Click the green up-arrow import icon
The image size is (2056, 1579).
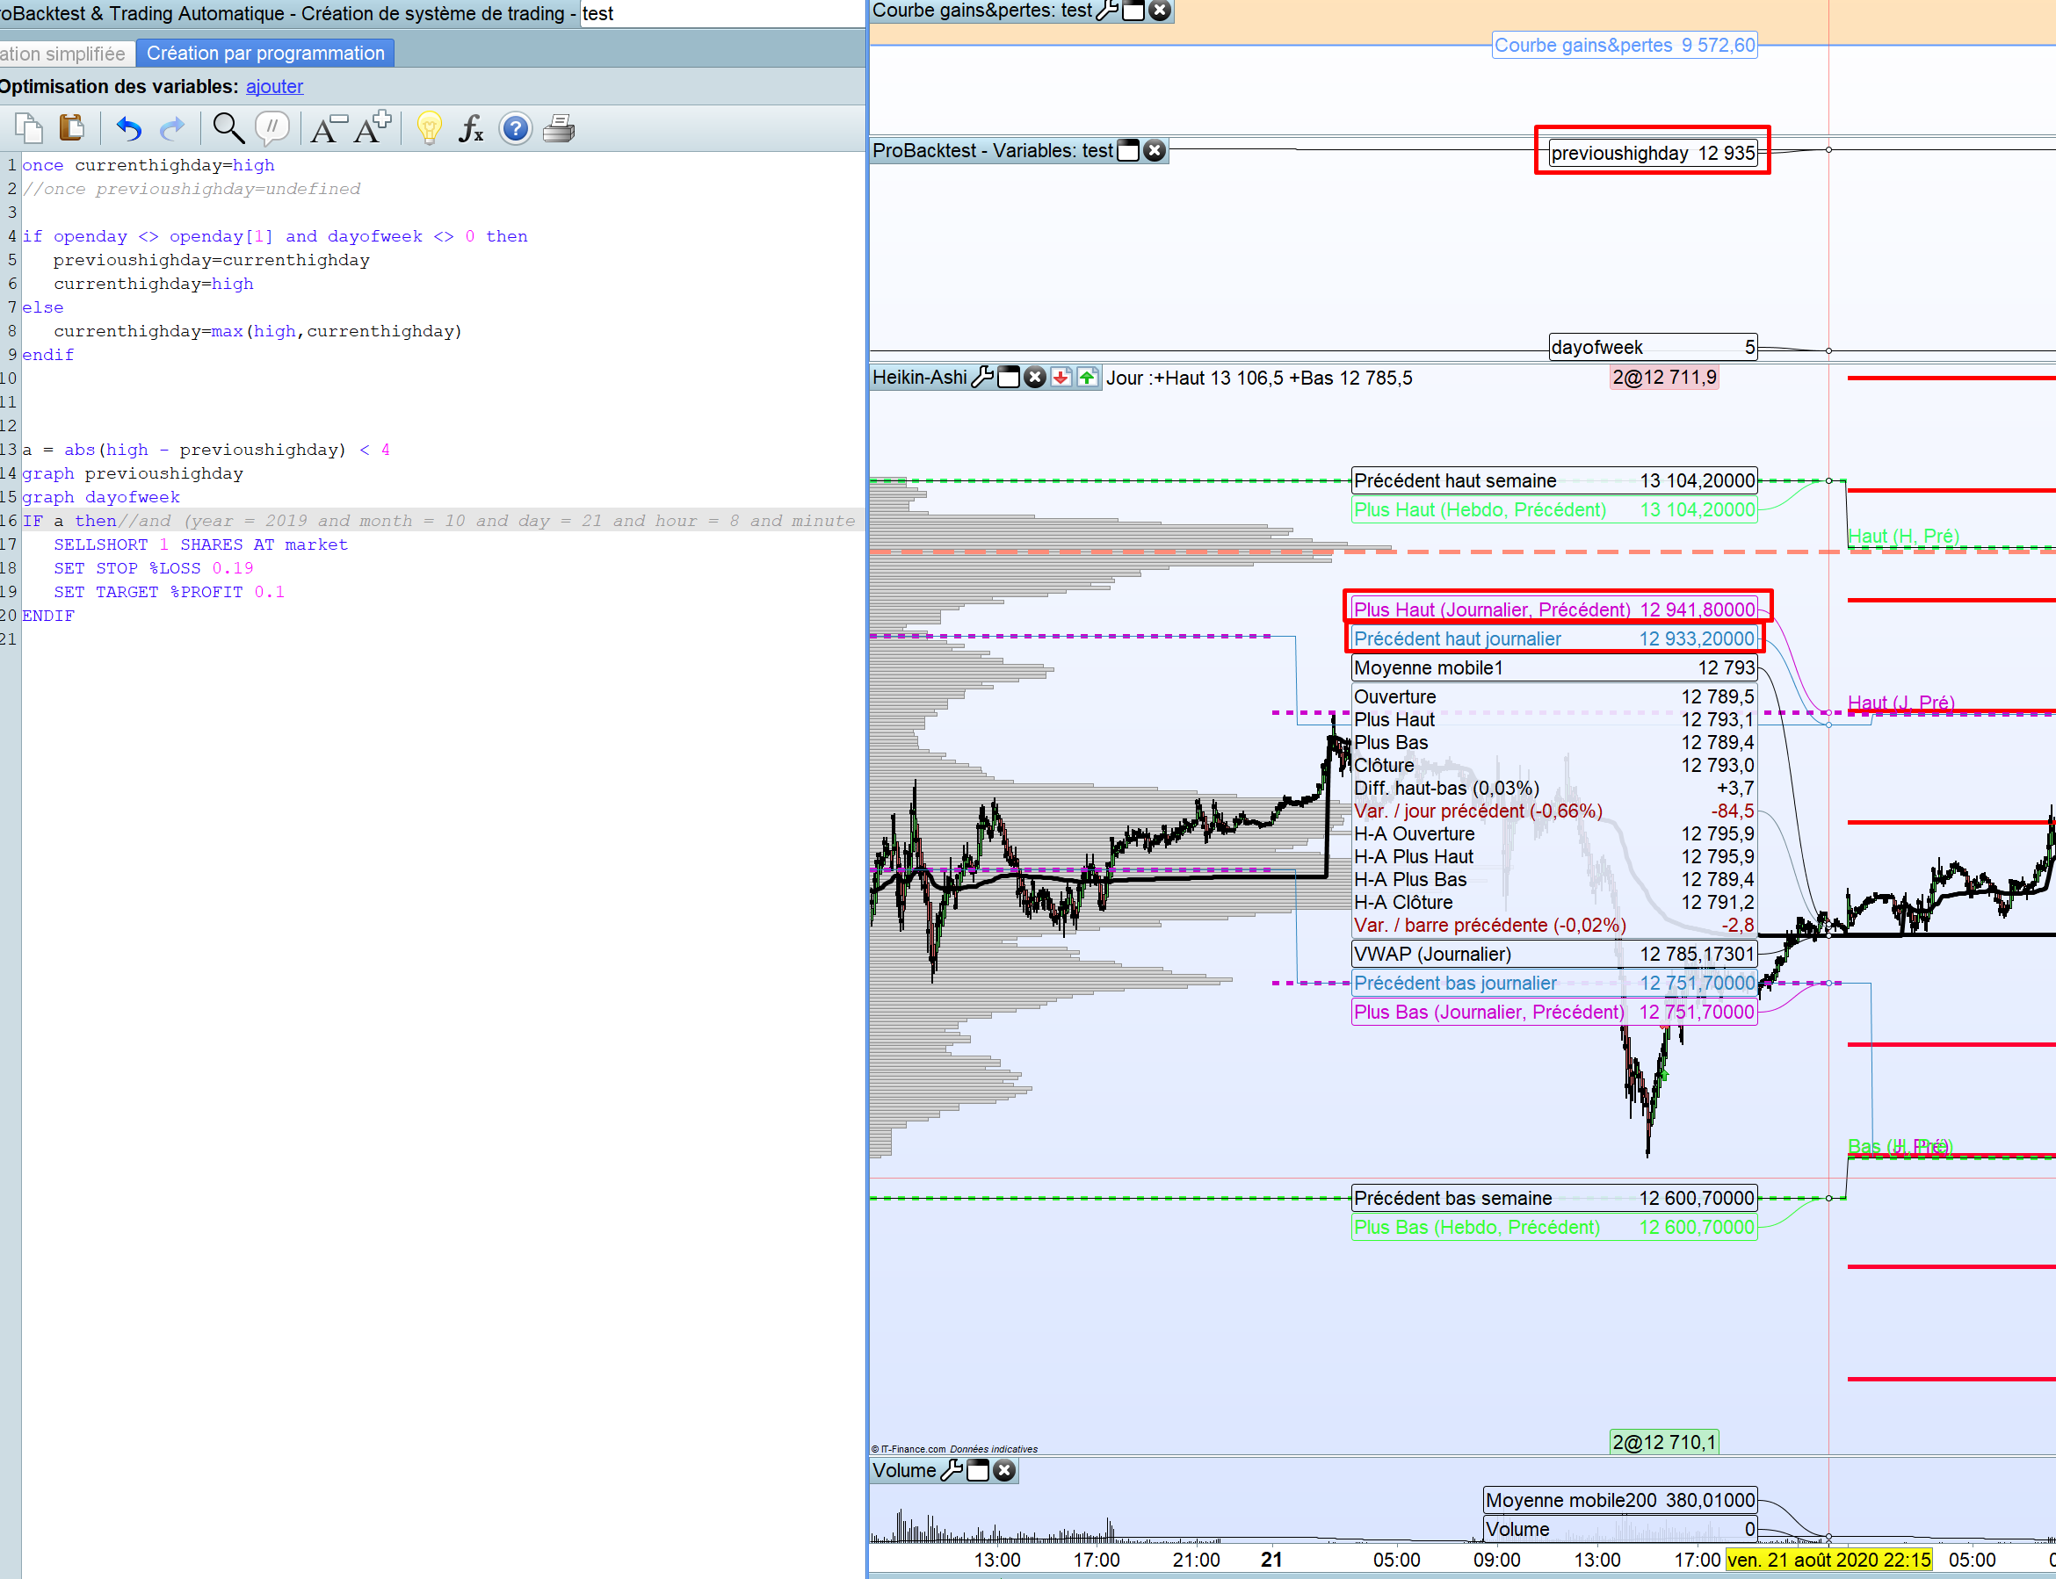[x=1087, y=377]
